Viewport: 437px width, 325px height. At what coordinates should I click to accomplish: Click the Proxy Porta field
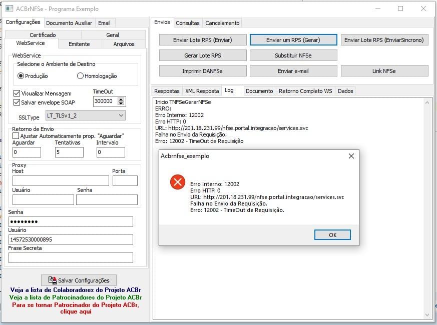tap(125, 180)
